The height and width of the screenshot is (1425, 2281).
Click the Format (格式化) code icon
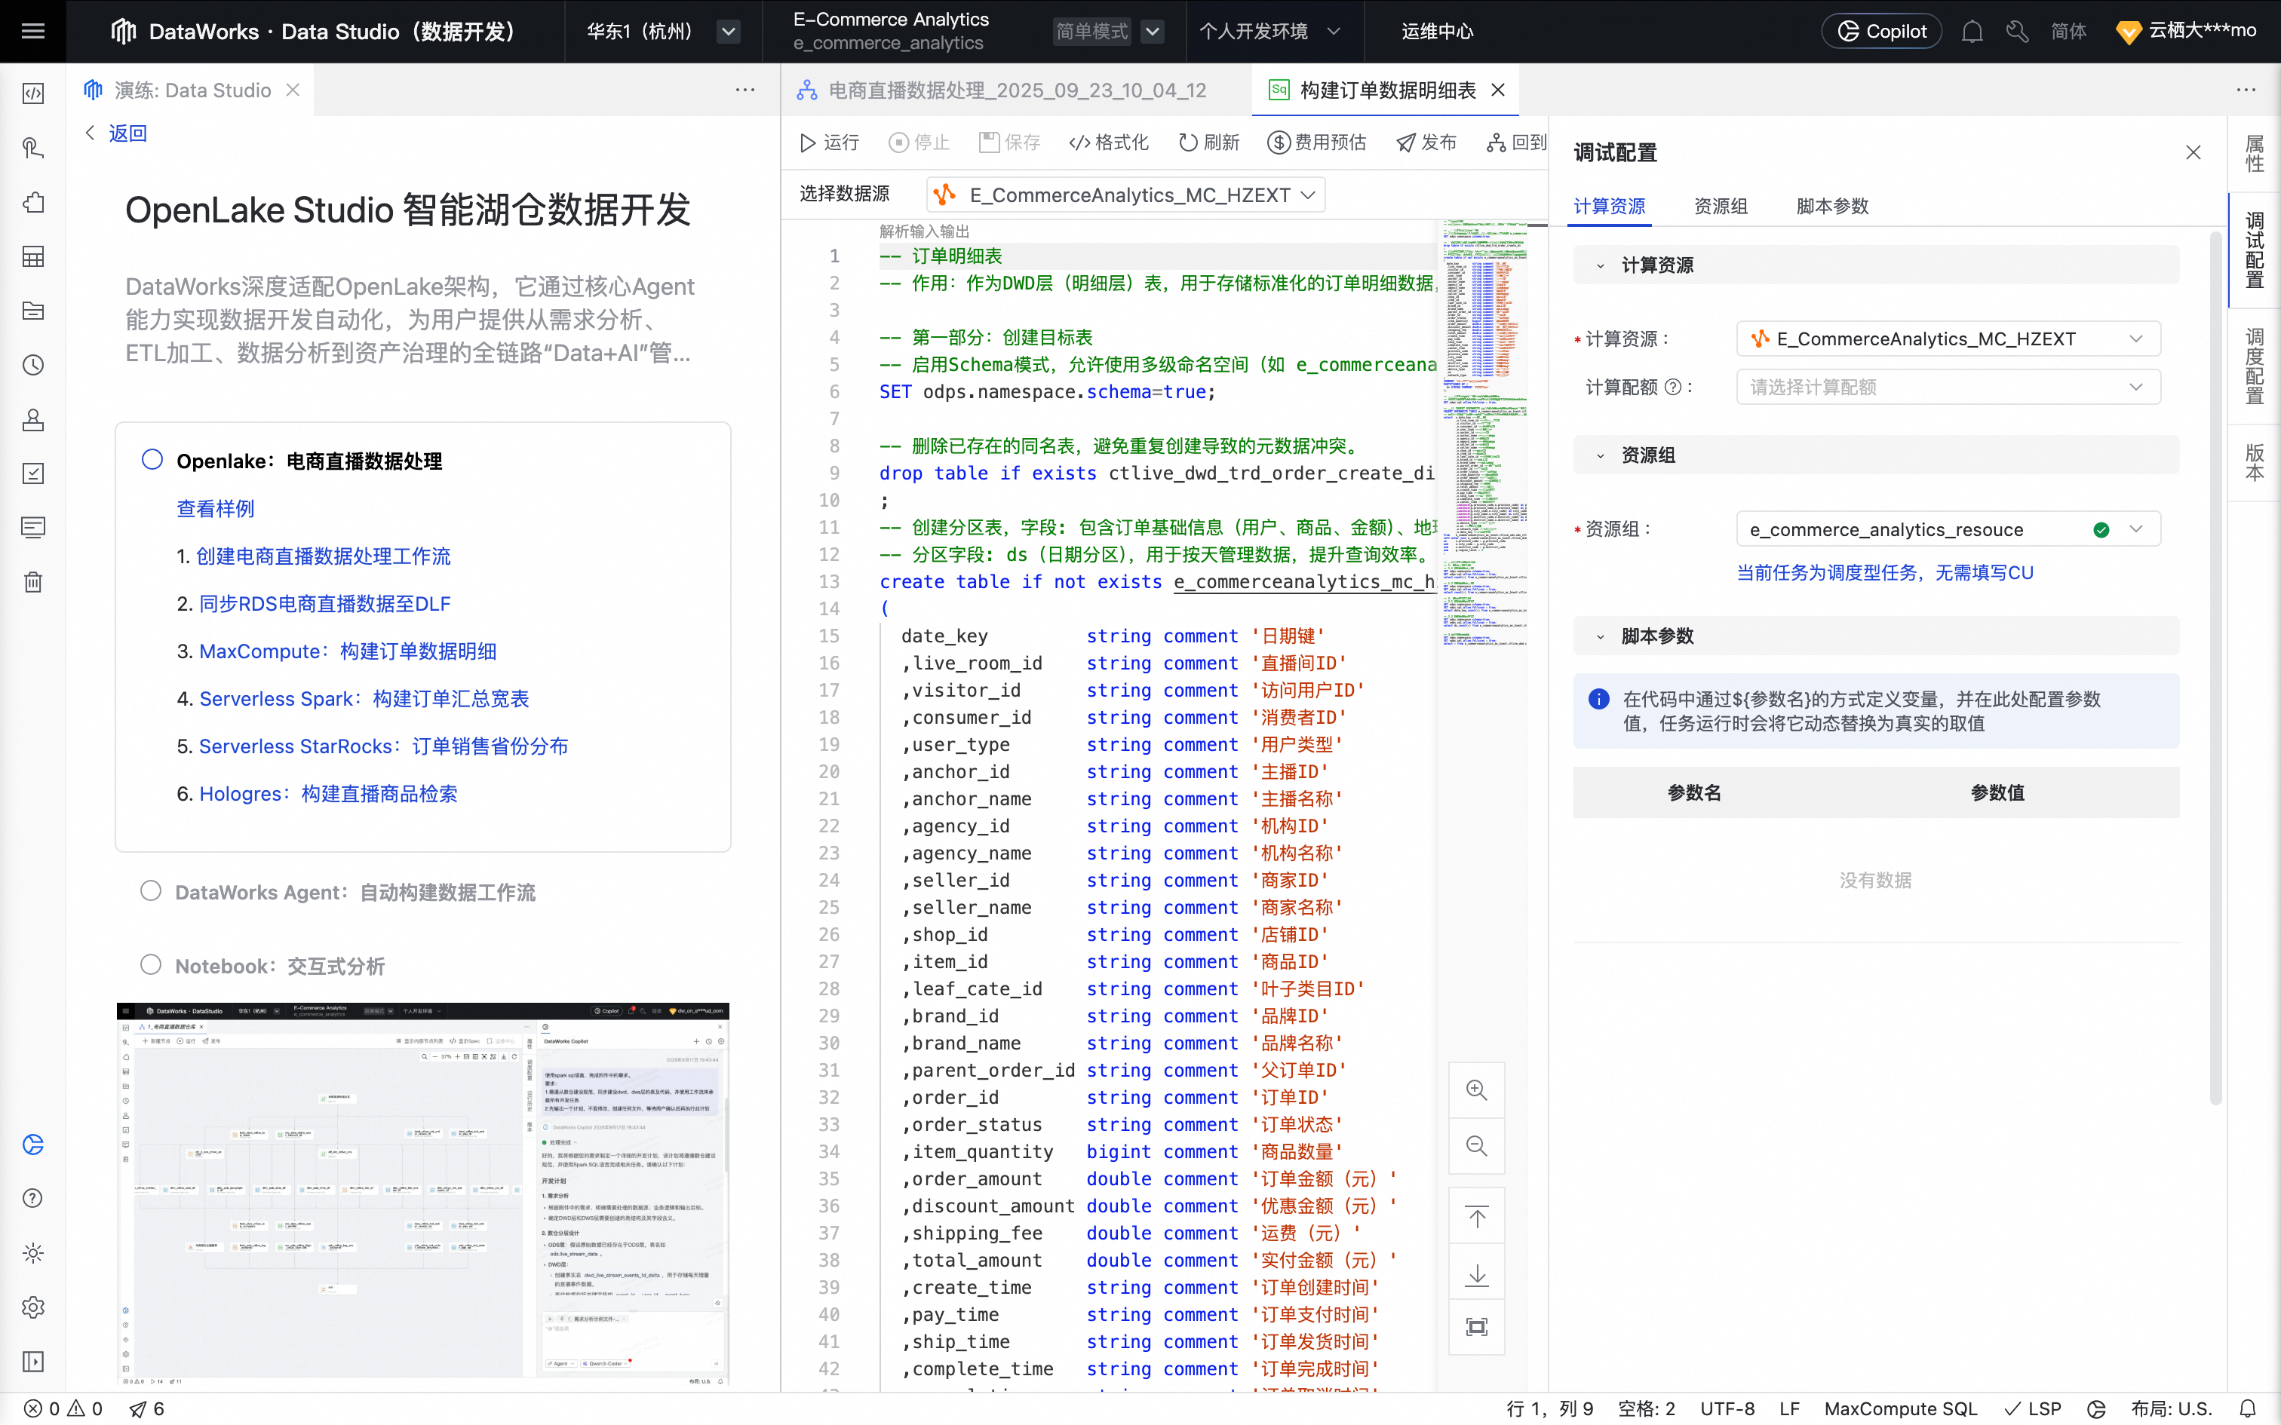(1079, 142)
